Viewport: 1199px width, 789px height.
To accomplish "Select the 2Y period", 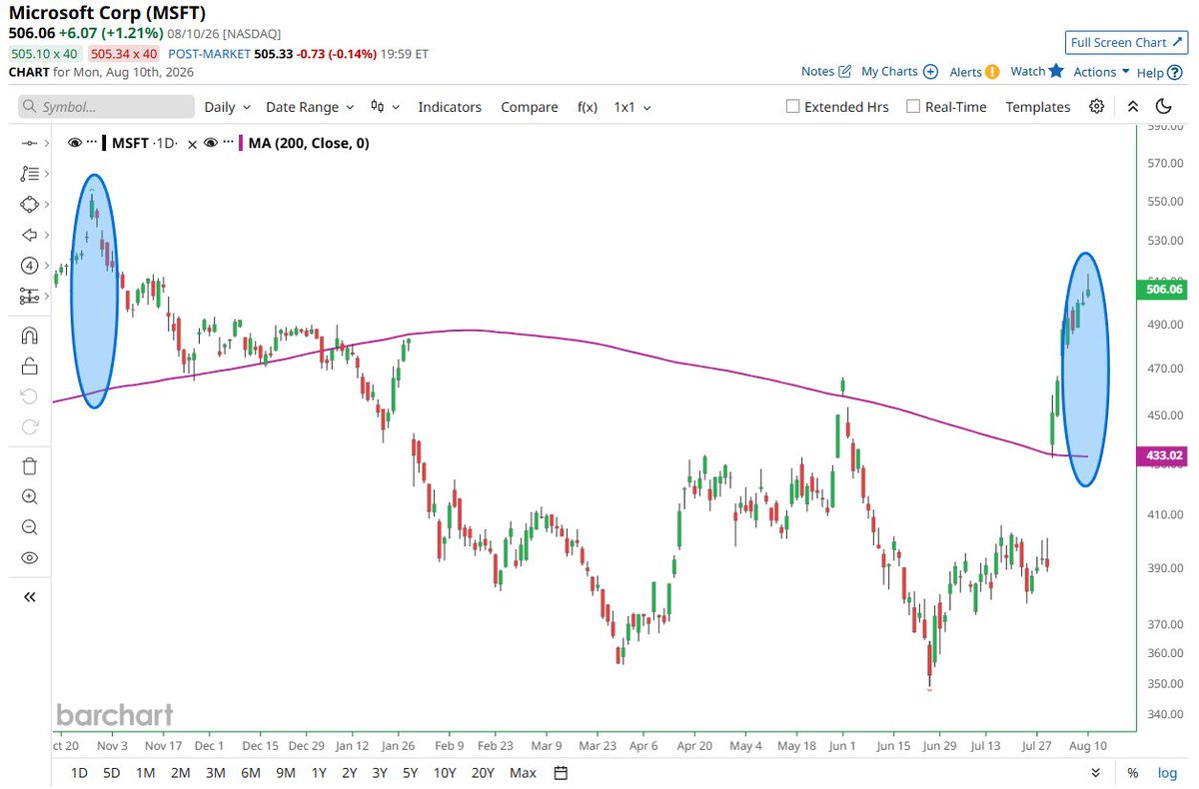I will [350, 773].
